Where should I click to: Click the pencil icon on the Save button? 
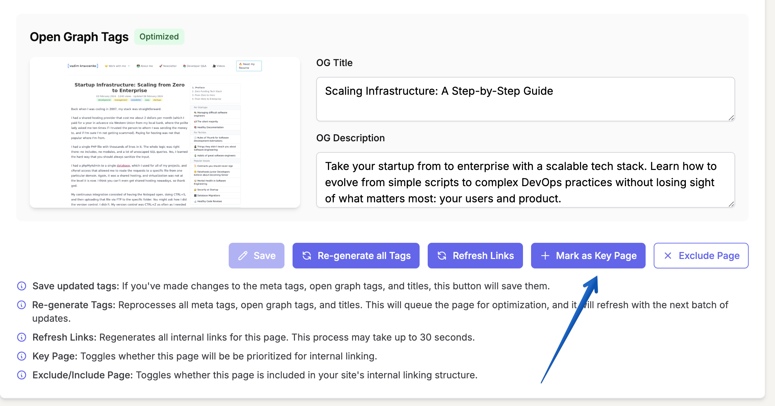pyautogui.click(x=243, y=255)
